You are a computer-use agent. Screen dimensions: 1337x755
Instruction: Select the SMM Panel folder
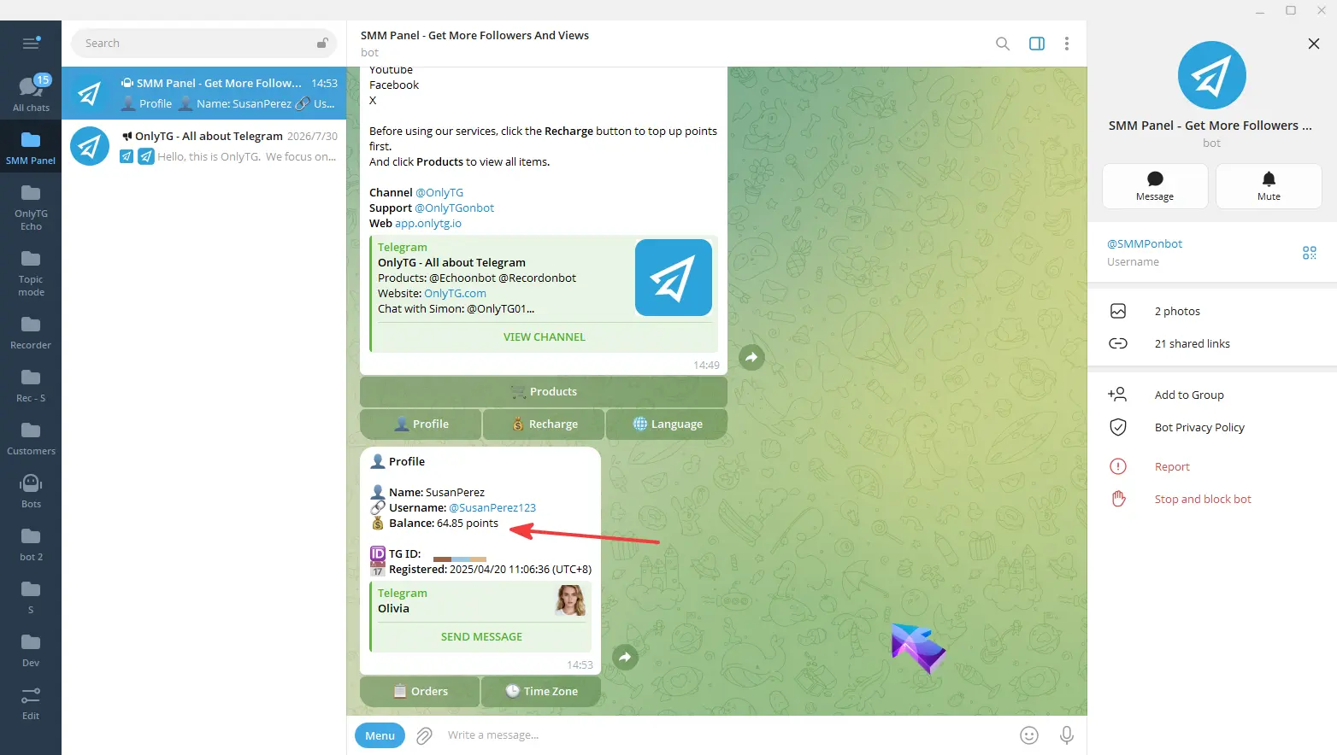click(x=31, y=147)
